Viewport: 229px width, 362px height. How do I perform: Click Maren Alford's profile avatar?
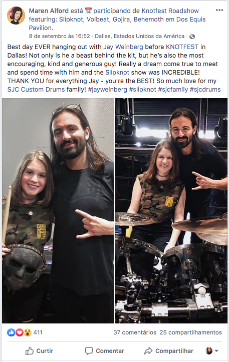[x=16, y=15]
